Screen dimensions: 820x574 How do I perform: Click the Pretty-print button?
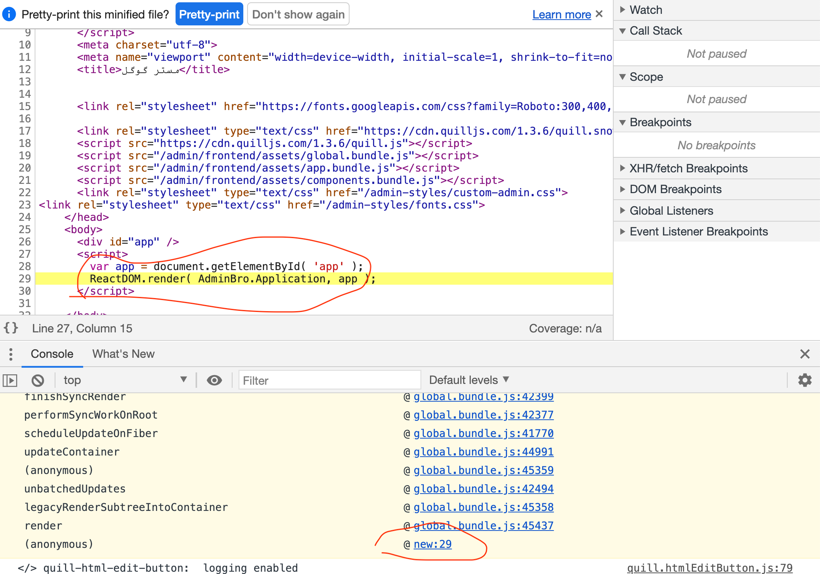(x=209, y=14)
